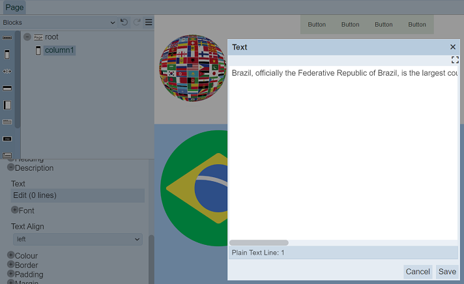Close the Text dialog
Screen dimensions: 464x284
click(453, 47)
